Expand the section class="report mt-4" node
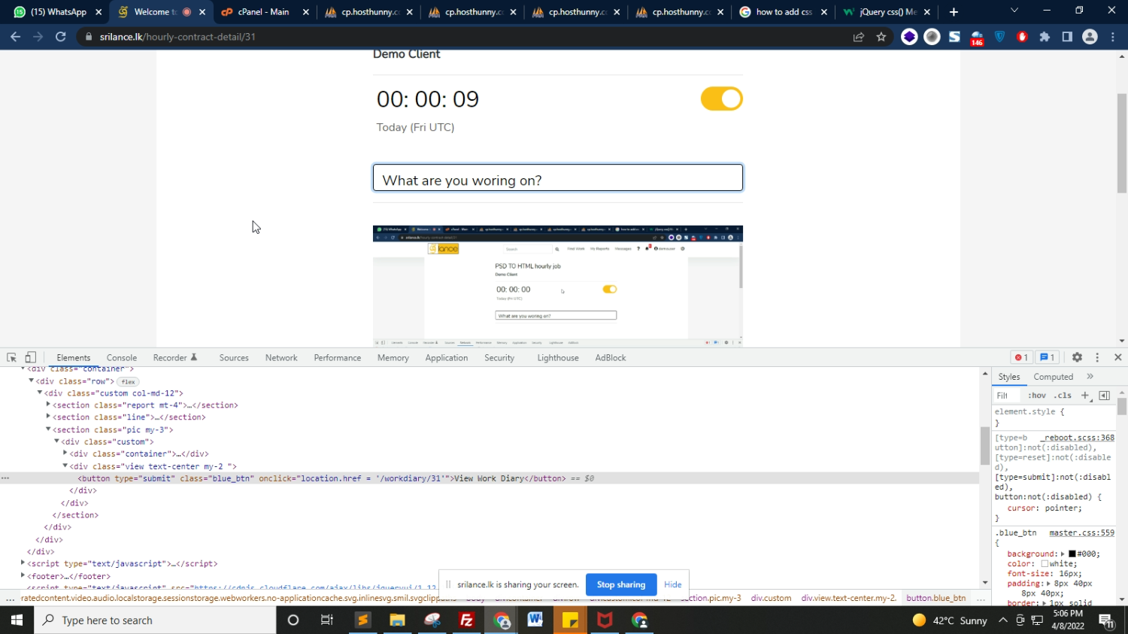The height and width of the screenshot is (634, 1128). 48,405
